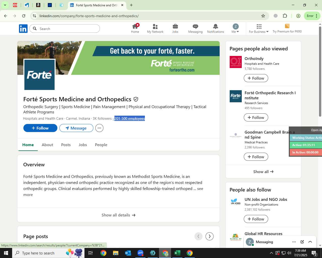Open a new browser tab
Image resolution: width=322 pixels, height=258 pixels.
(131, 5)
